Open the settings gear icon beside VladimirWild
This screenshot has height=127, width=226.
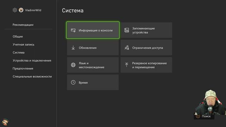click(x=15, y=10)
